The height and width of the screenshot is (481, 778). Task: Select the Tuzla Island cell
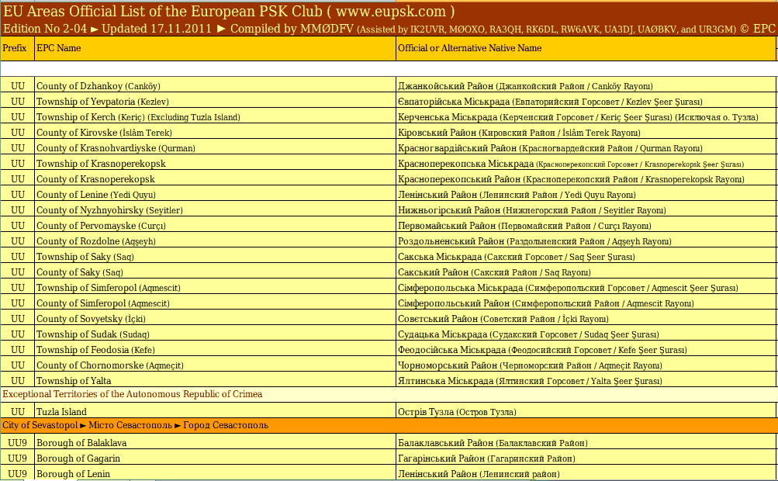click(61, 412)
